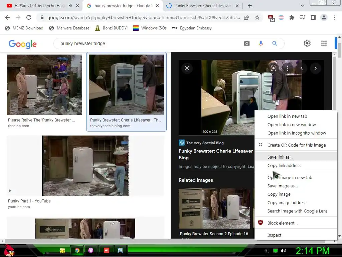
Task: Open Google Lens on preview image
Action: point(273,68)
